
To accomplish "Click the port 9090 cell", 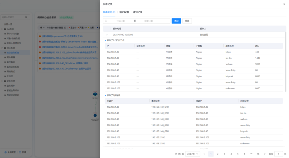I will pyautogui.click(x=258, y=64).
